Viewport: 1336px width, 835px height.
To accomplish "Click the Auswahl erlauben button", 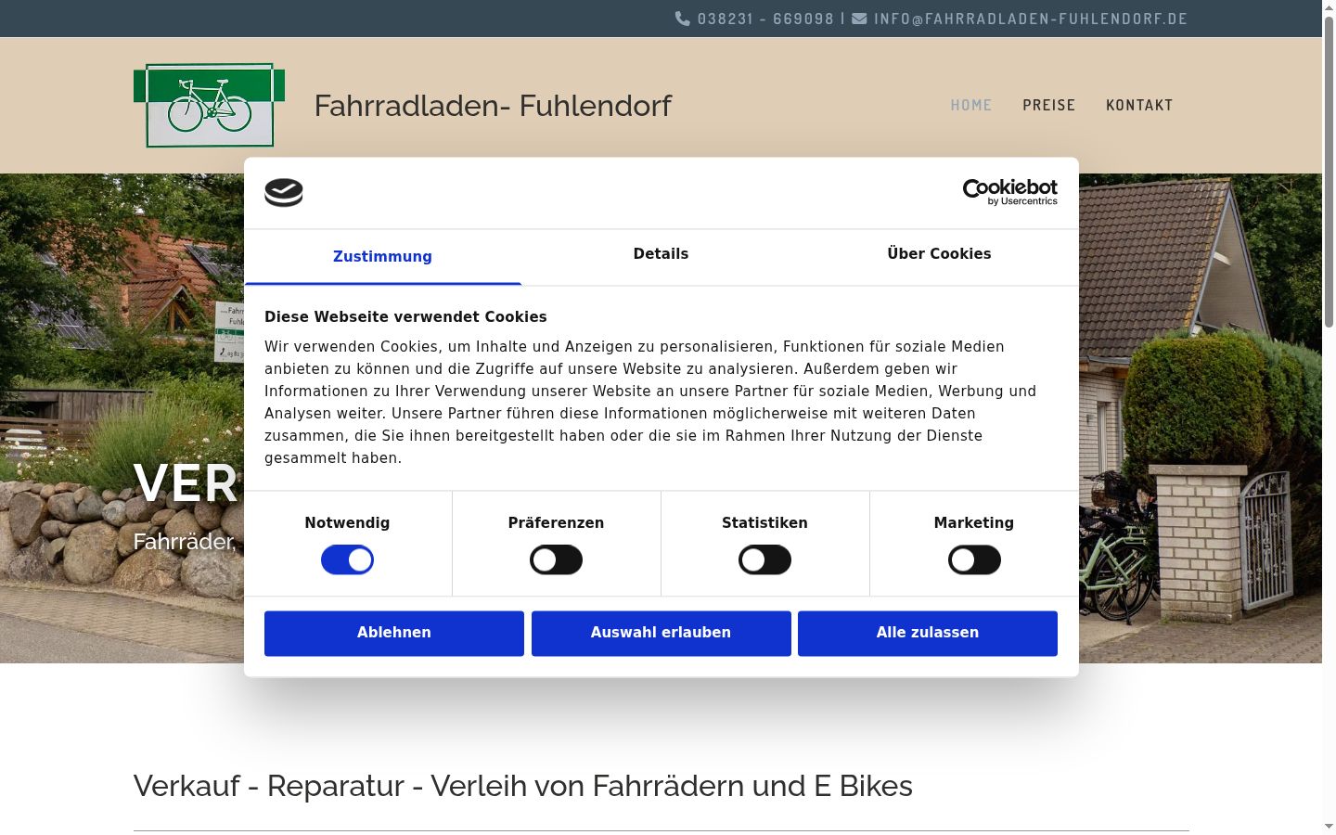I will click(662, 633).
